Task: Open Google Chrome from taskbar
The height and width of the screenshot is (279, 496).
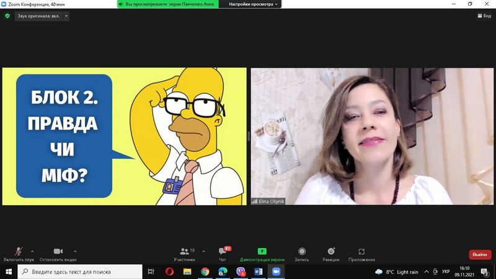Action: tap(205, 272)
